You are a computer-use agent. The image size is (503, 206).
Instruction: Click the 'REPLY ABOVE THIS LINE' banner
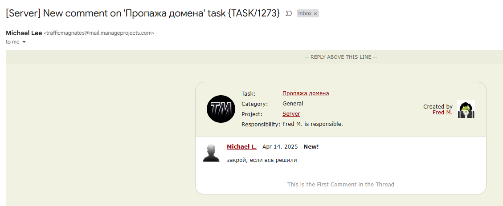pos(341,57)
